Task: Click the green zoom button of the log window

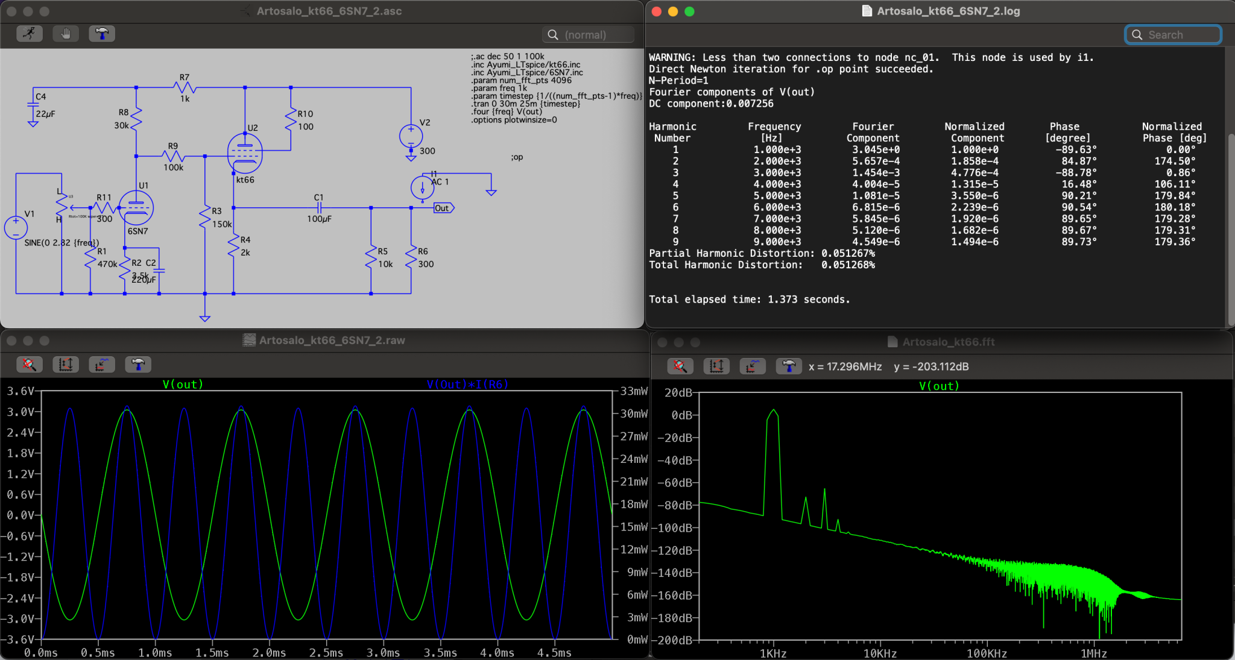Action: click(689, 11)
